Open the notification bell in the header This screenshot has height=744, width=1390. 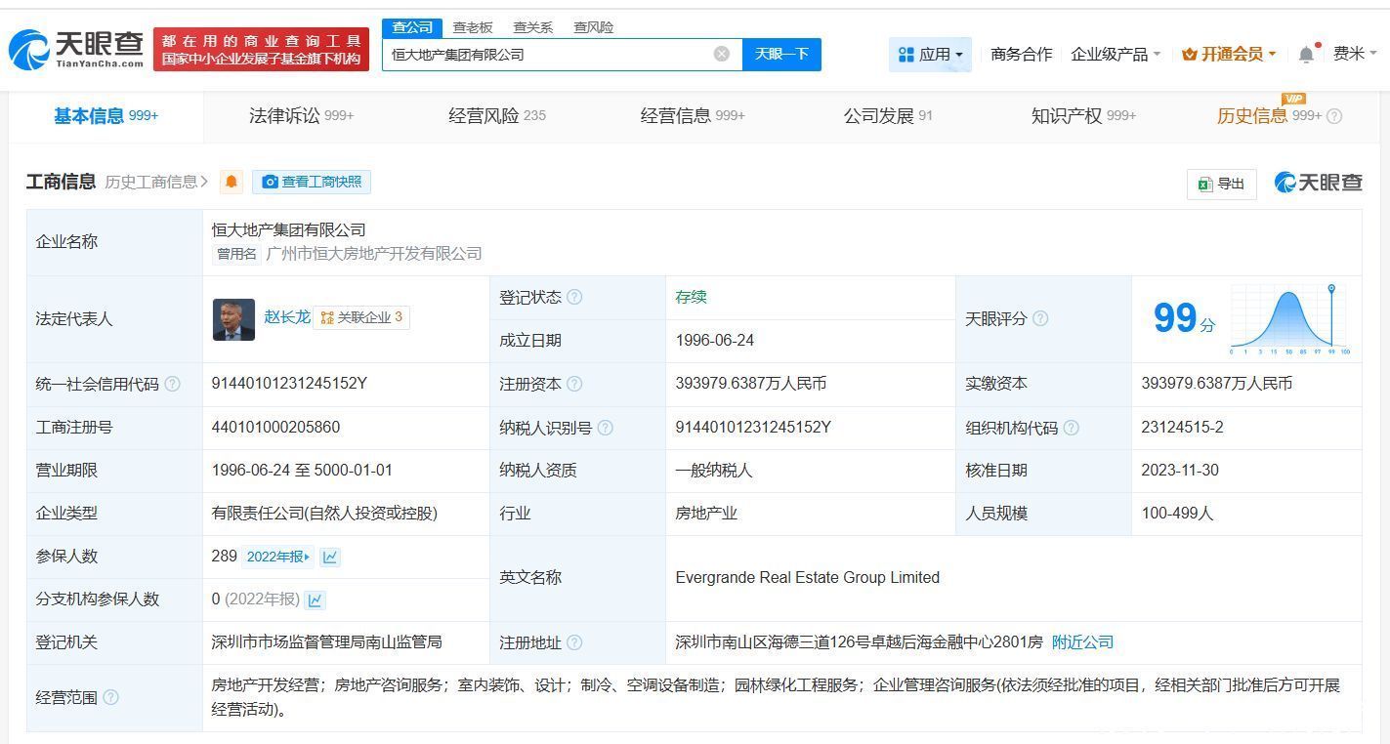click(1306, 55)
